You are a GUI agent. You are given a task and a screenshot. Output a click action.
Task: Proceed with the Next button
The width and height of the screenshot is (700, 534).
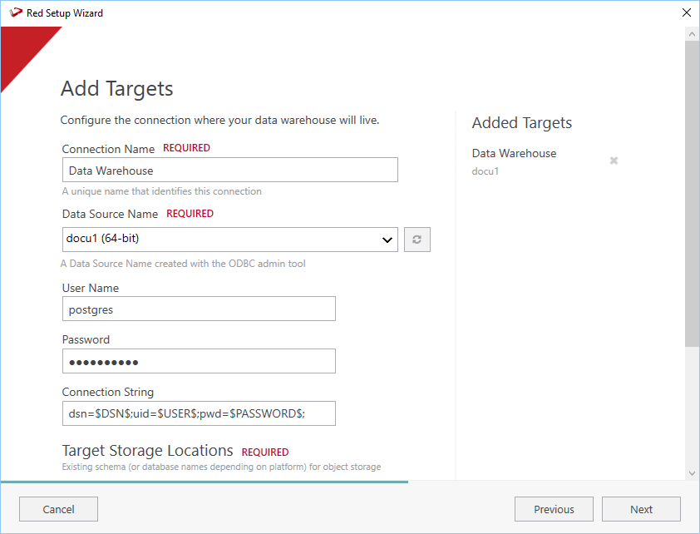click(x=641, y=509)
